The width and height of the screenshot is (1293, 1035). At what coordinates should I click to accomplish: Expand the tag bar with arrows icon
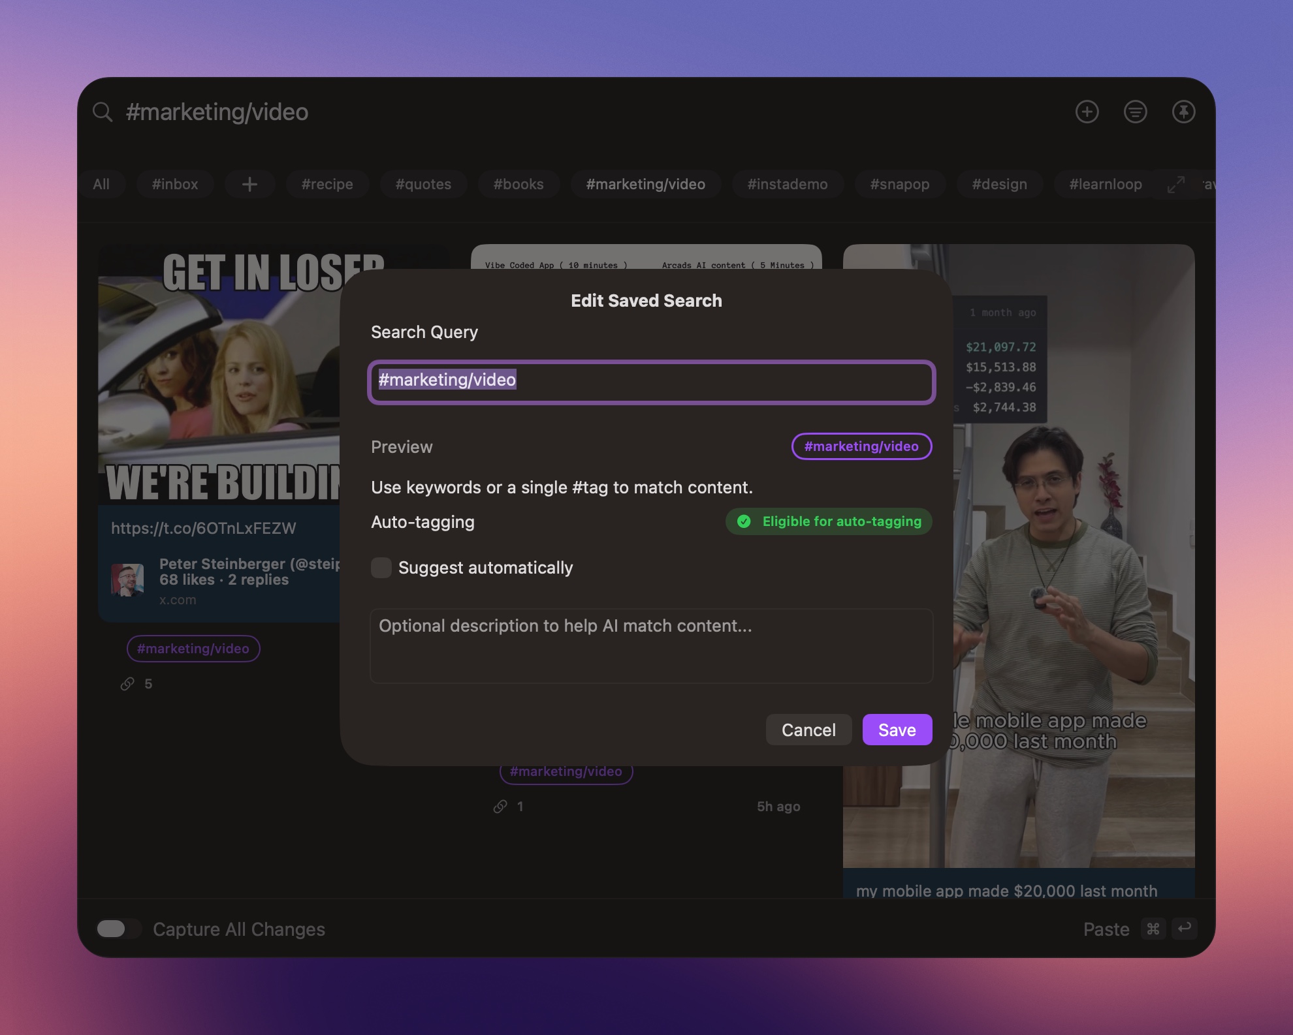pos(1176,184)
